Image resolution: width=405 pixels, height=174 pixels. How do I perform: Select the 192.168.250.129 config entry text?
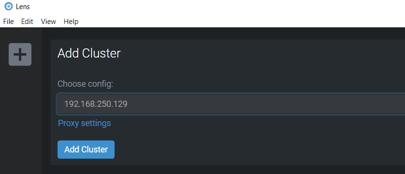[96, 104]
